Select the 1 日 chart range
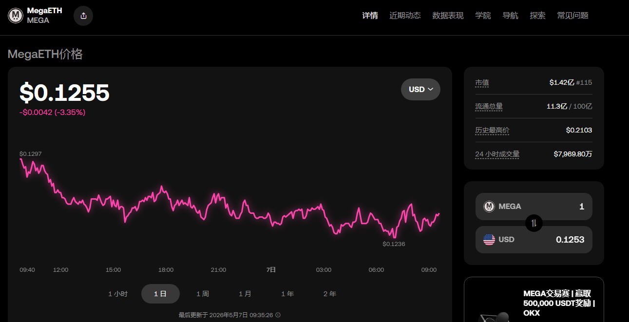Image resolution: width=629 pixels, height=322 pixels. point(160,294)
